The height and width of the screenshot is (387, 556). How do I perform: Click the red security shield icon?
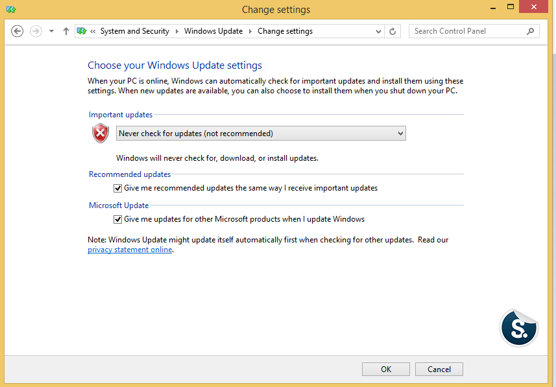click(100, 133)
